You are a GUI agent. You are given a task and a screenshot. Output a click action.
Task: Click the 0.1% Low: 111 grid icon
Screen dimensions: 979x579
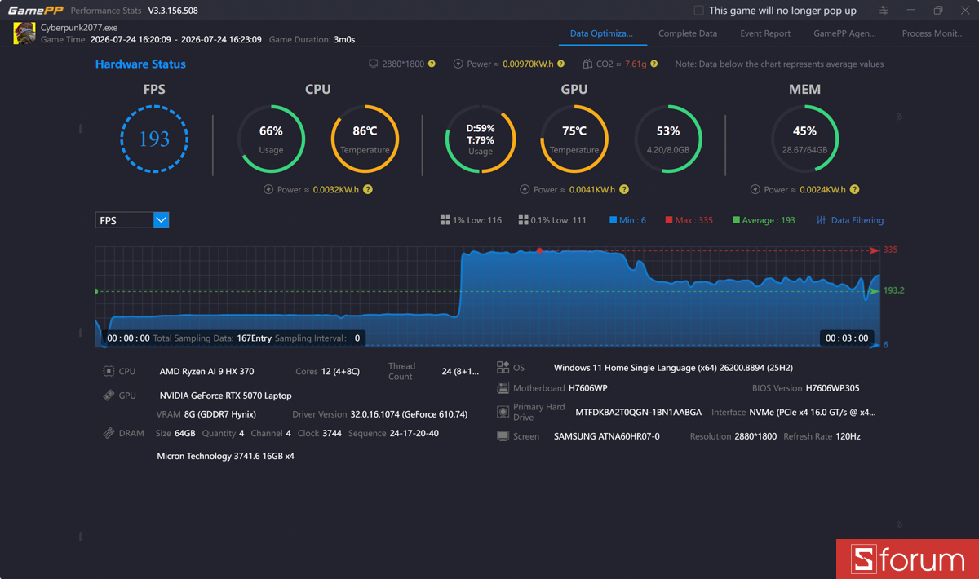coord(523,220)
